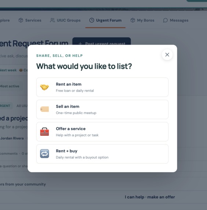This screenshot has width=207, height=210.
Task: Select the Rent + buy option
Action: (102, 154)
